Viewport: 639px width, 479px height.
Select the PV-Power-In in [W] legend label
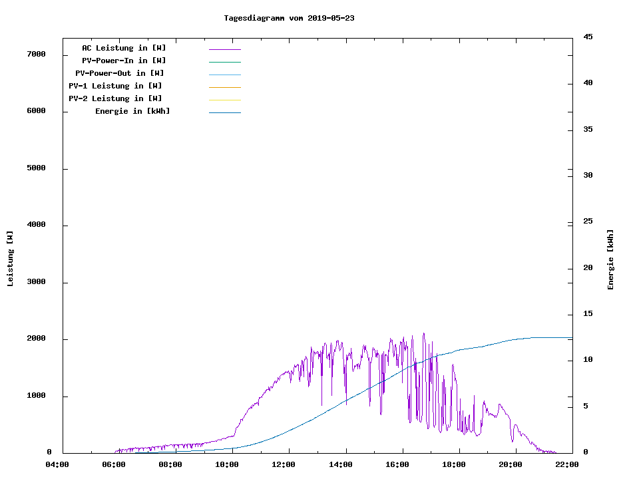pyautogui.click(x=124, y=61)
